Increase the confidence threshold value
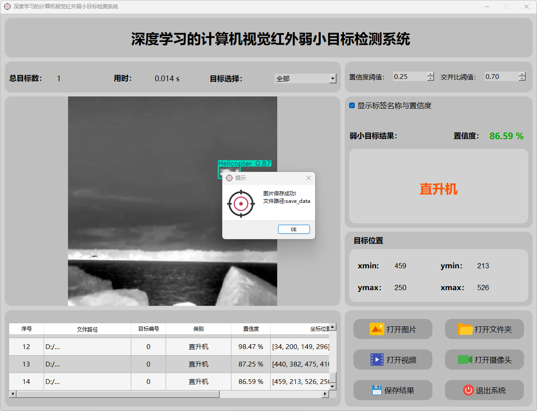This screenshot has height=411, width=537. pyautogui.click(x=431, y=74)
